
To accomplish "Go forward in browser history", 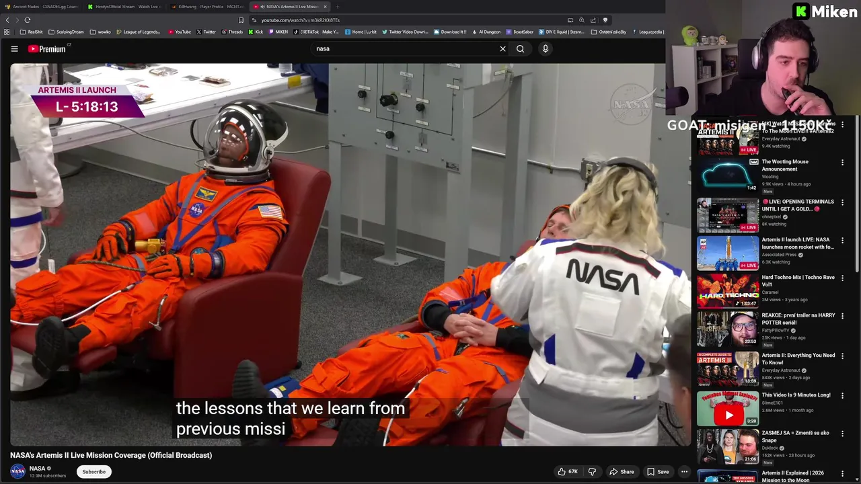I will (x=16, y=20).
